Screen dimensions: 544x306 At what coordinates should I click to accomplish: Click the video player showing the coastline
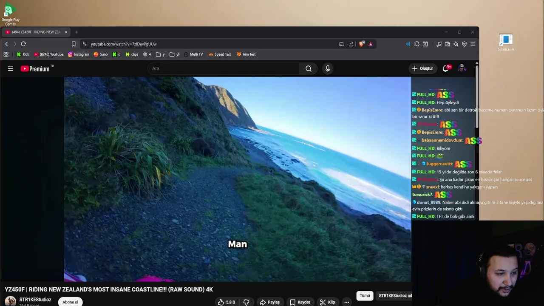(x=238, y=179)
